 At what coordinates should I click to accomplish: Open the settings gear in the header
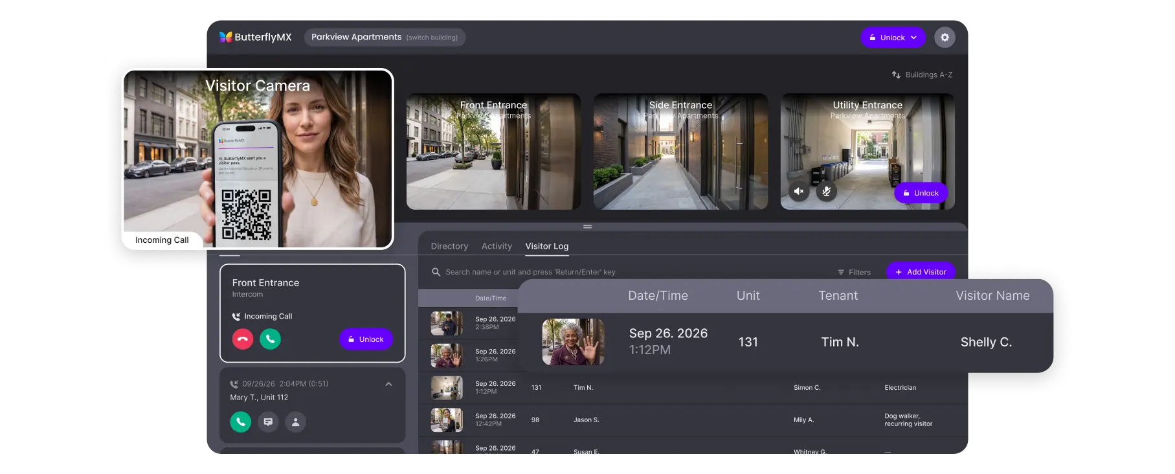coord(945,38)
